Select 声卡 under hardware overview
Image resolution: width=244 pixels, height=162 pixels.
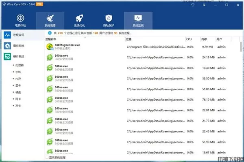[x=18, y=106]
